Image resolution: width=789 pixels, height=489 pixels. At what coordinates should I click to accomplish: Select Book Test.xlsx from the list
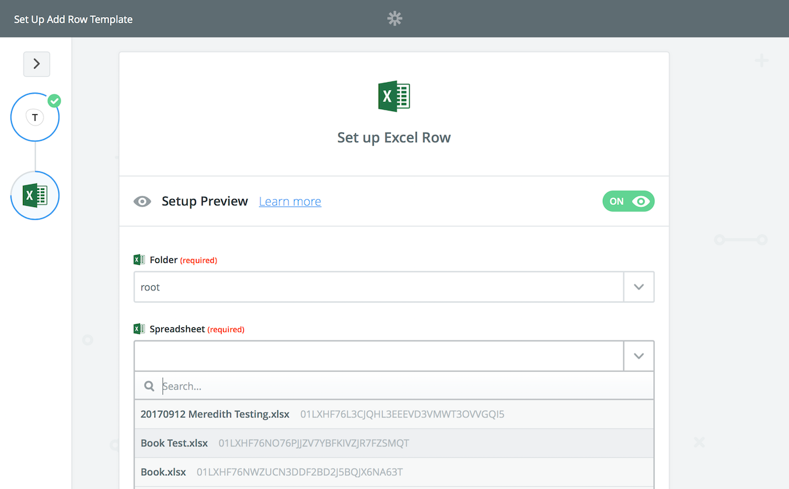coord(394,443)
